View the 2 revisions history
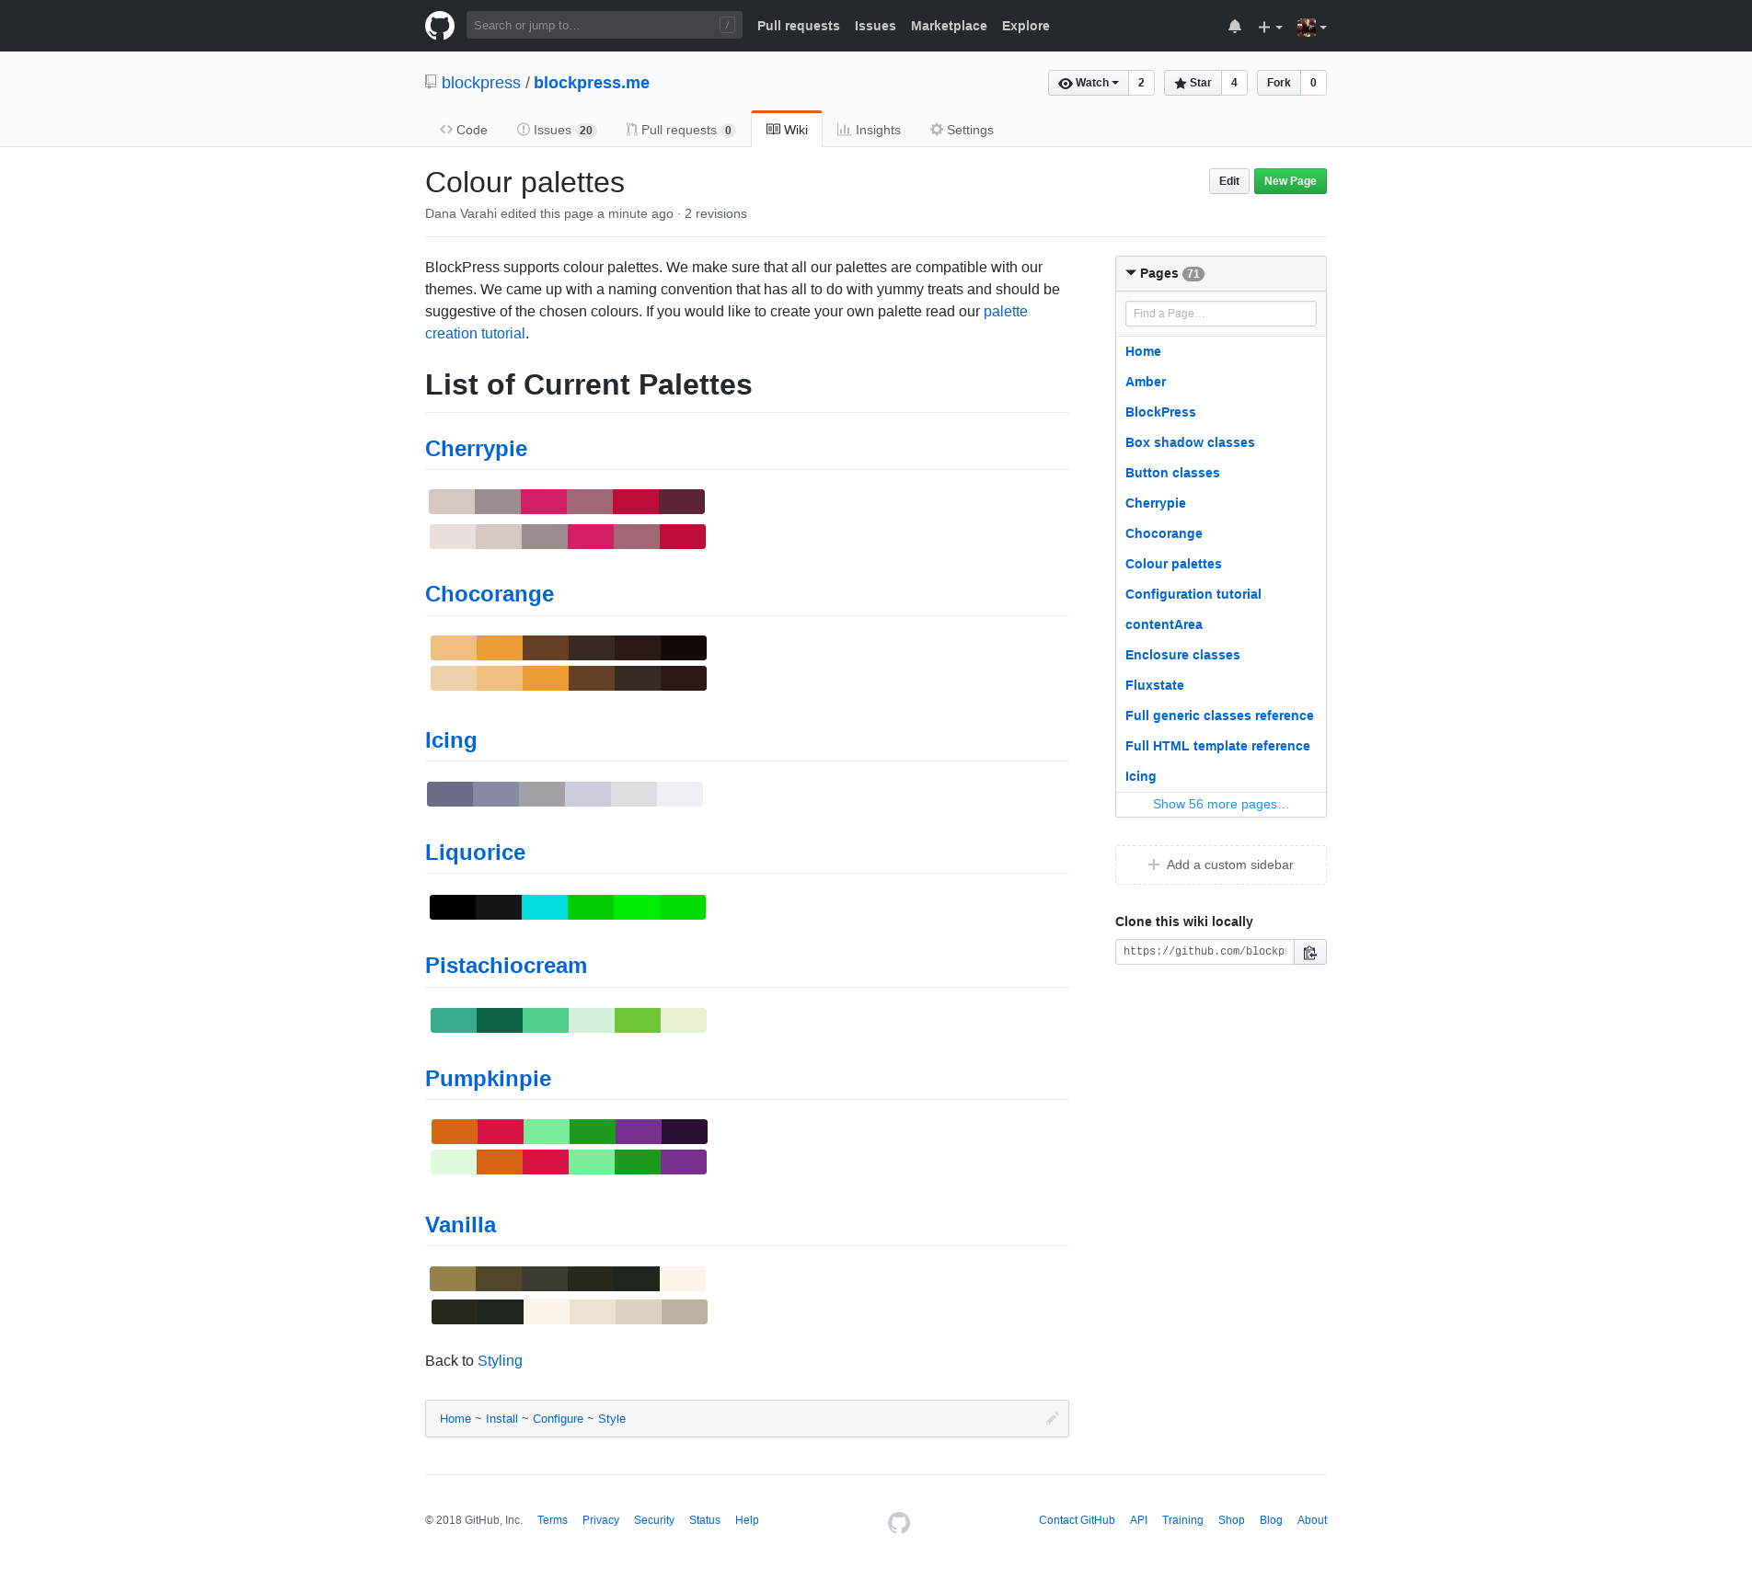The width and height of the screenshot is (1752, 1580). pos(716,213)
